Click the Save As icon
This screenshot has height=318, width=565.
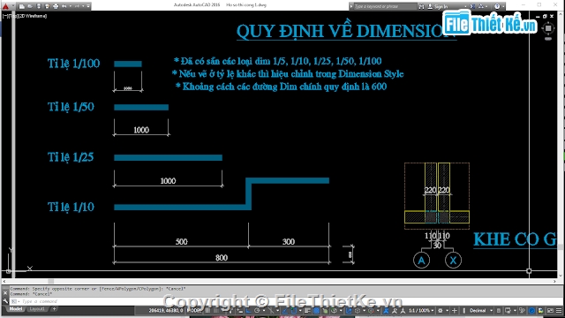[47, 6]
